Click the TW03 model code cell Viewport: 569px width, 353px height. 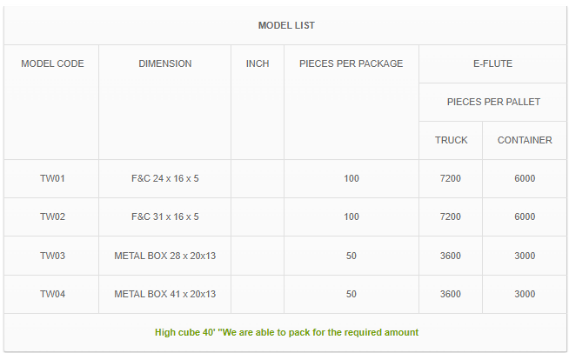point(52,256)
